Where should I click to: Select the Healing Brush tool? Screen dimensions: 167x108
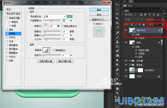click(x=117, y=33)
